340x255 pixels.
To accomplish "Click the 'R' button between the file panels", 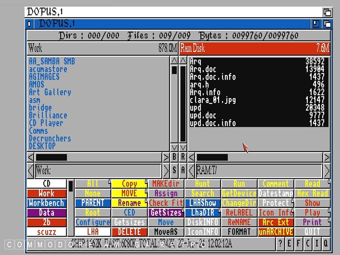I will point(183,157).
